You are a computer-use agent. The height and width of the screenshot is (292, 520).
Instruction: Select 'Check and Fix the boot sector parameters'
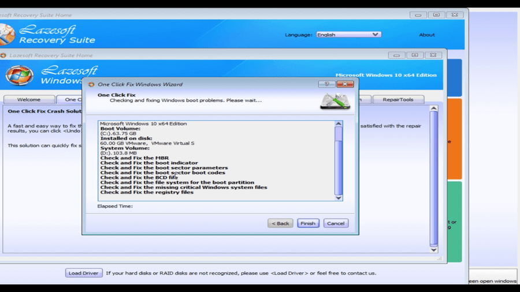pos(164,168)
